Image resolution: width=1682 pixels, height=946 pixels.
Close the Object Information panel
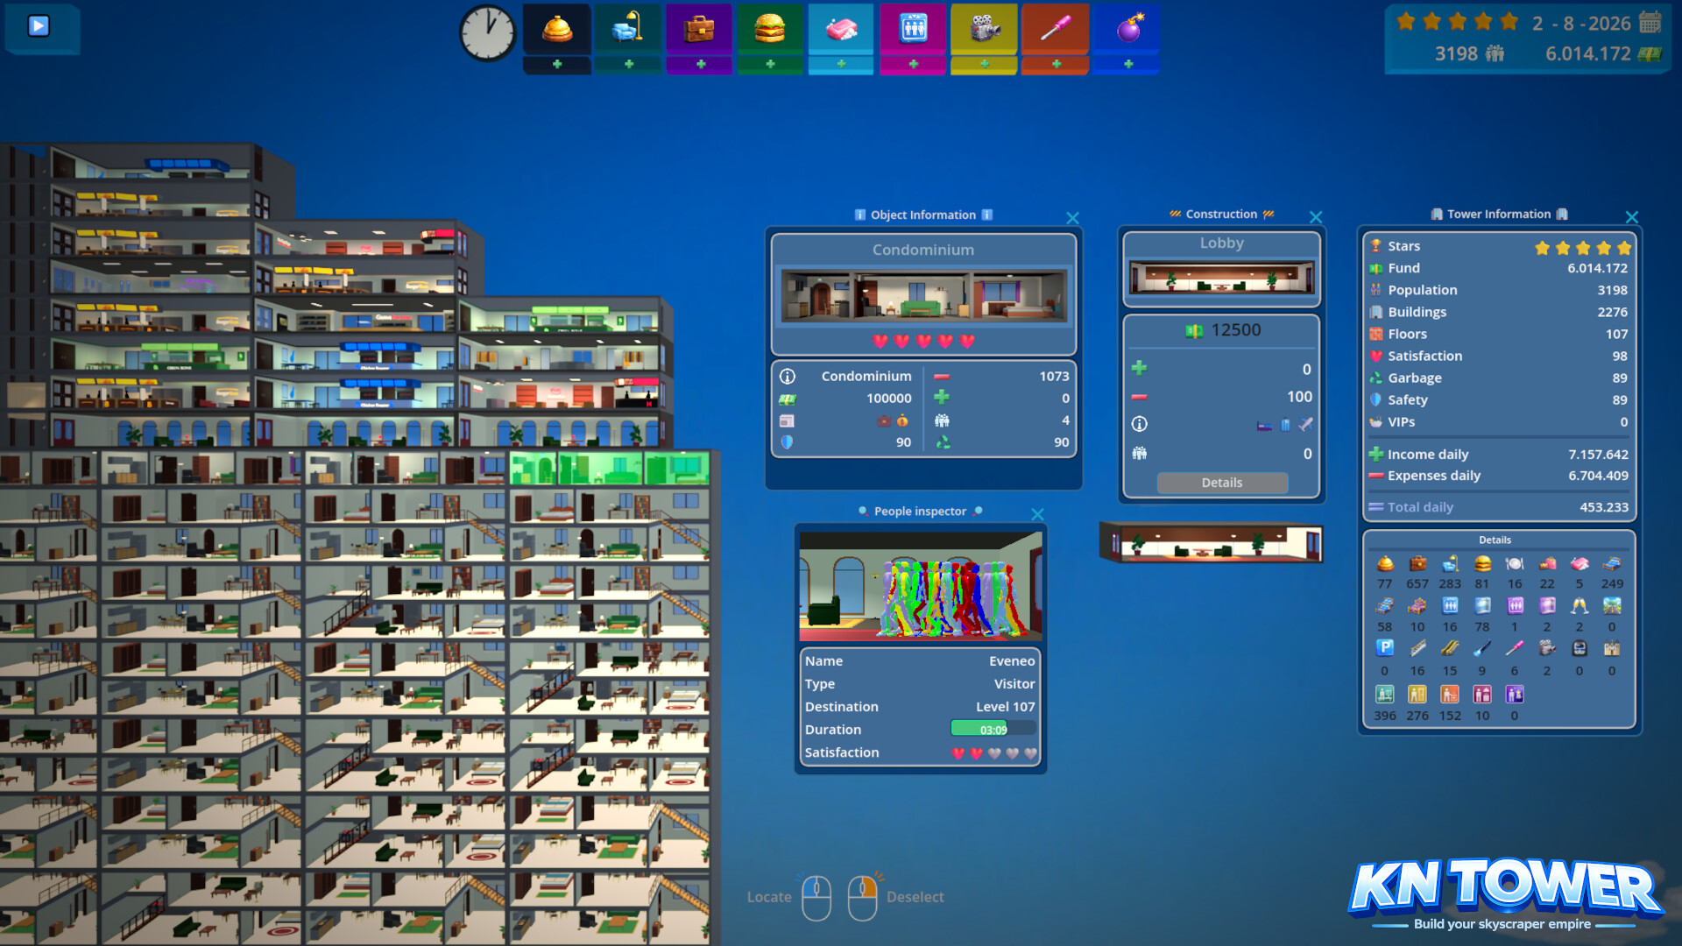point(1072,218)
